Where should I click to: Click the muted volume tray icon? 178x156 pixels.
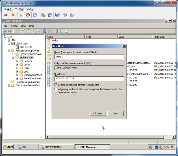(160, 147)
